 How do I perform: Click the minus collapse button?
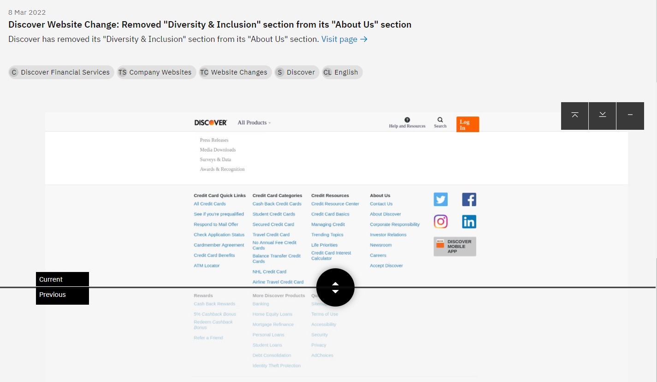630,116
